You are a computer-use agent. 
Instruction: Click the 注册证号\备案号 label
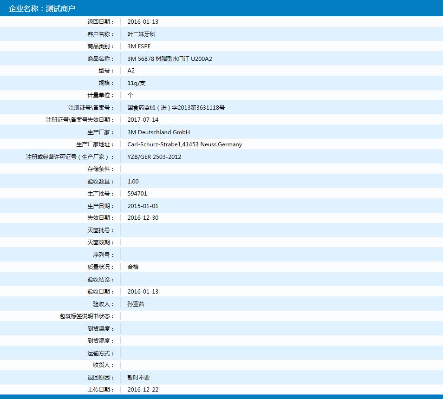(x=91, y=108)
